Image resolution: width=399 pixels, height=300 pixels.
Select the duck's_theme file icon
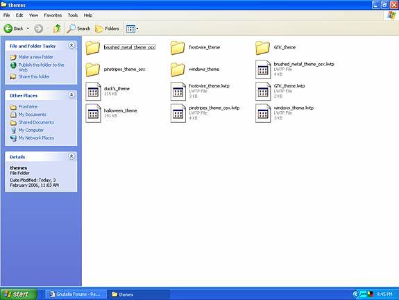point(93,92)
